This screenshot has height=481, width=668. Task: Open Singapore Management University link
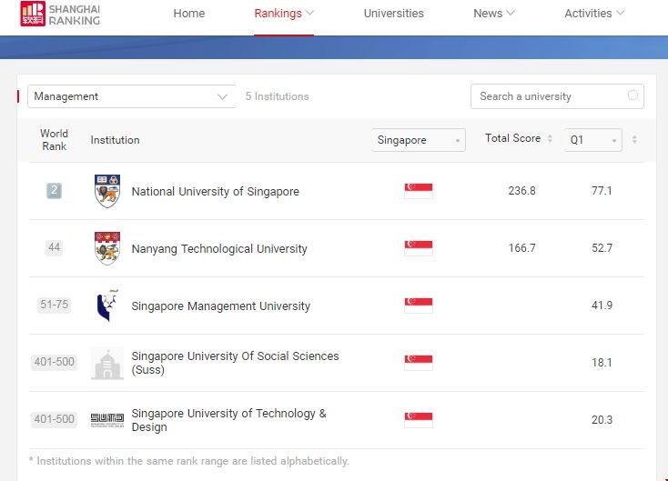click(x=220, y=306)
